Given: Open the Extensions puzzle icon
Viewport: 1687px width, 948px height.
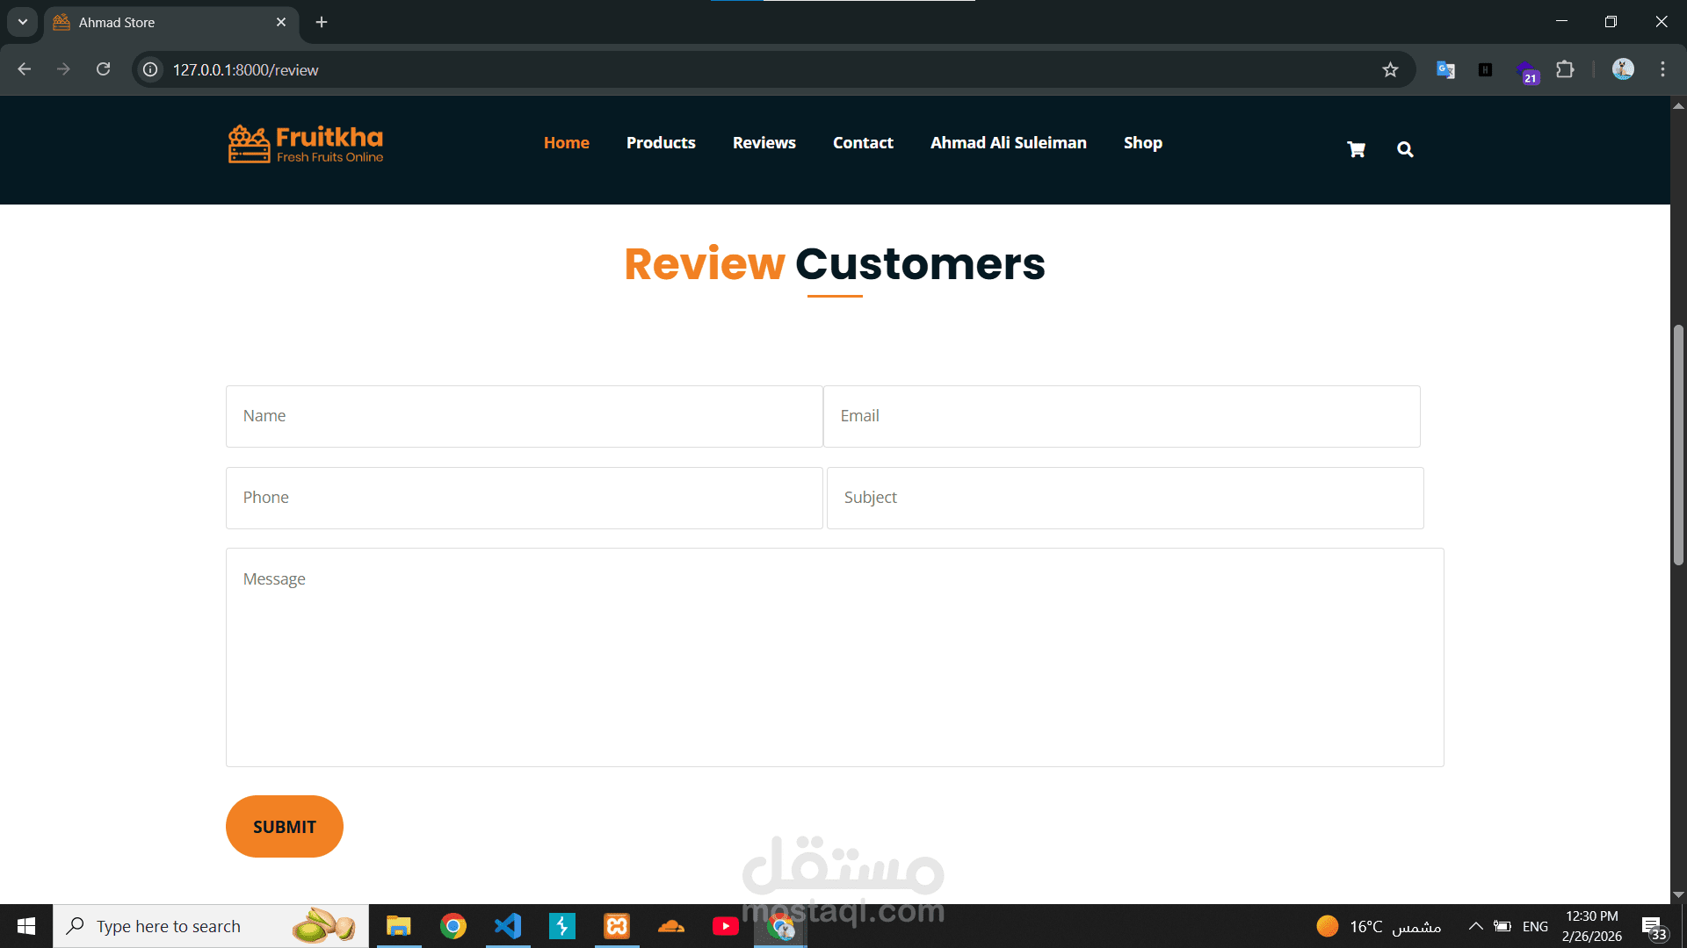Looking at the screenshot, I should [x=1565, y=69].
